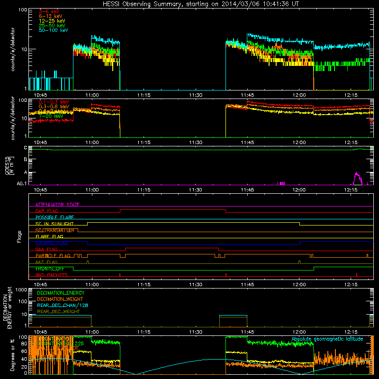Click the BAD_PACKETS flag label

click(x=51, y=275)
